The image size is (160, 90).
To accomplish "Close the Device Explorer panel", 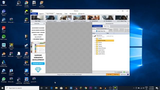I will [128, 23].
